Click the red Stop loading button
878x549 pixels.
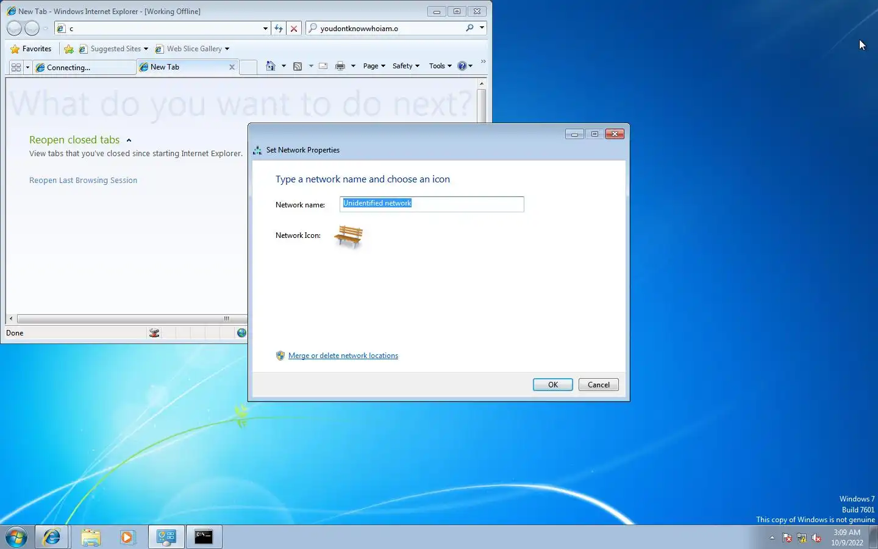[294, 28]
